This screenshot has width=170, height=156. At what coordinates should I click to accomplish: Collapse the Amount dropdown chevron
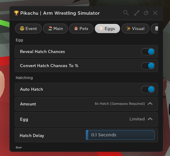[150, 104]
